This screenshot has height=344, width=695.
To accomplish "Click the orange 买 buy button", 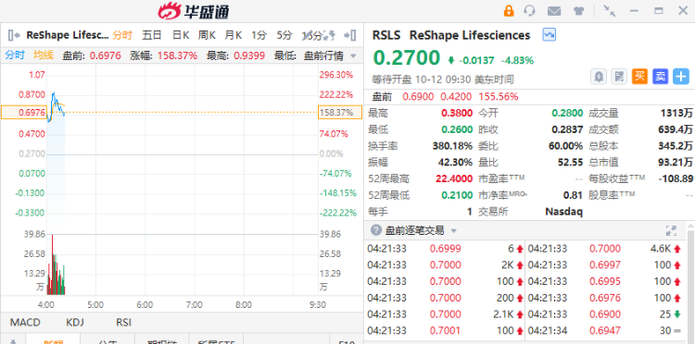I will coord(639,77).
